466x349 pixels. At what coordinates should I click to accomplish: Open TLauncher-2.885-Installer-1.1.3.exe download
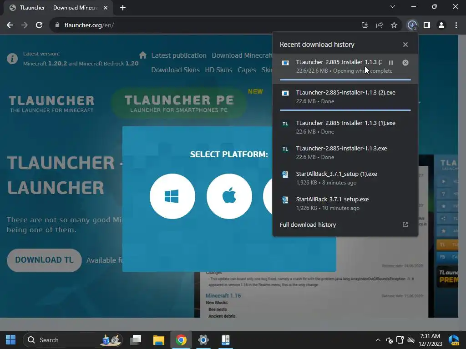coord(345,153)
